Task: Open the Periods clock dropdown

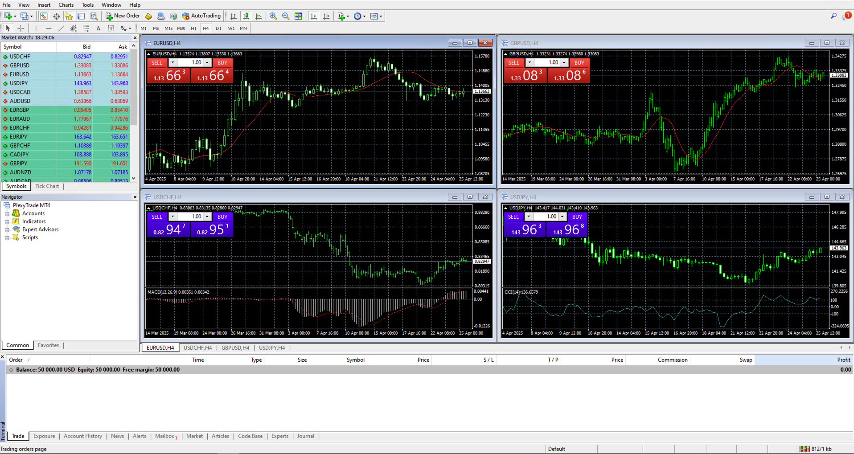Action: coord(359,16)
